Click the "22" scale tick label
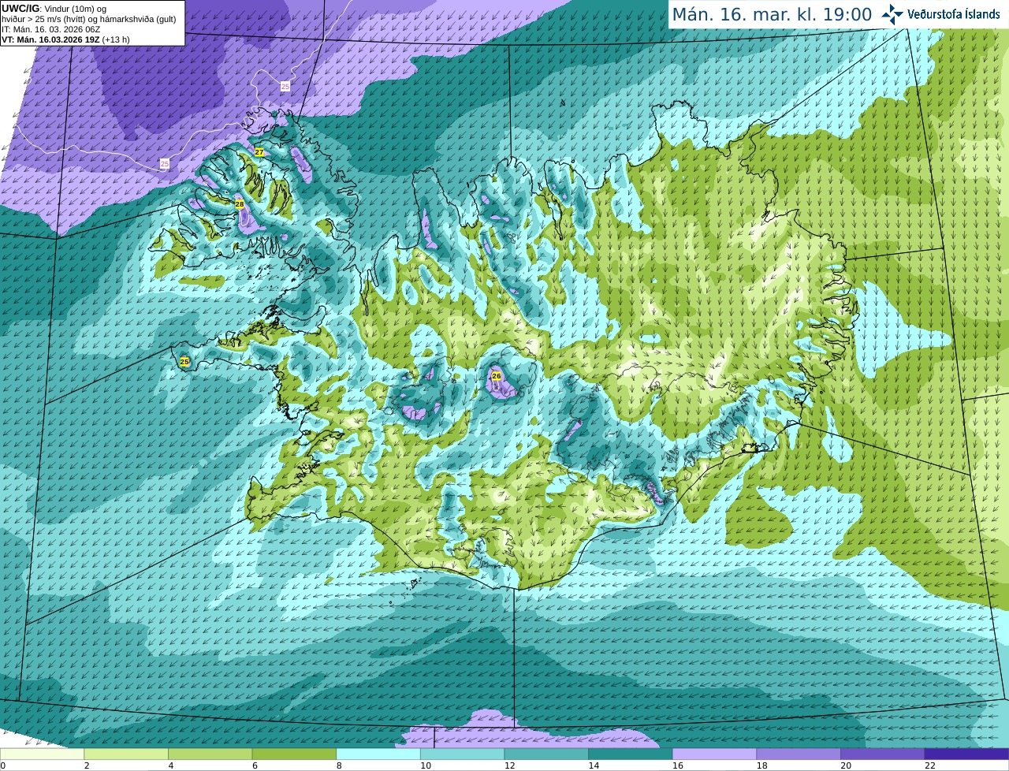The image size is (1009, 771). (930, 765)
